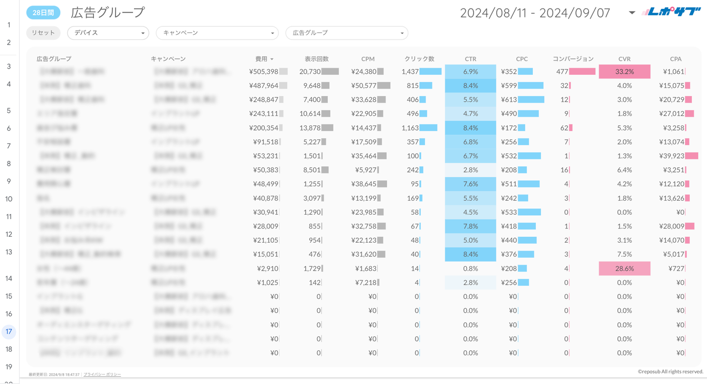Click the sort arrow beside 費用 header
This screenshot has height=384, width=707.
point(272,59)
